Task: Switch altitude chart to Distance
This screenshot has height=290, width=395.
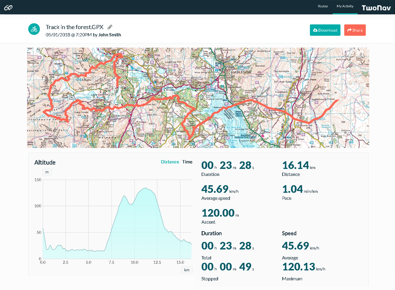Action: pyautogui.click(x=170, y=162)
